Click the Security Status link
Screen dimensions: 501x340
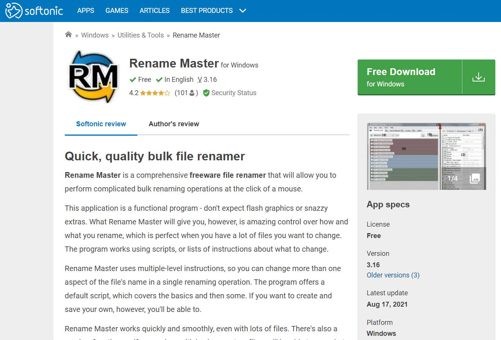234,93
